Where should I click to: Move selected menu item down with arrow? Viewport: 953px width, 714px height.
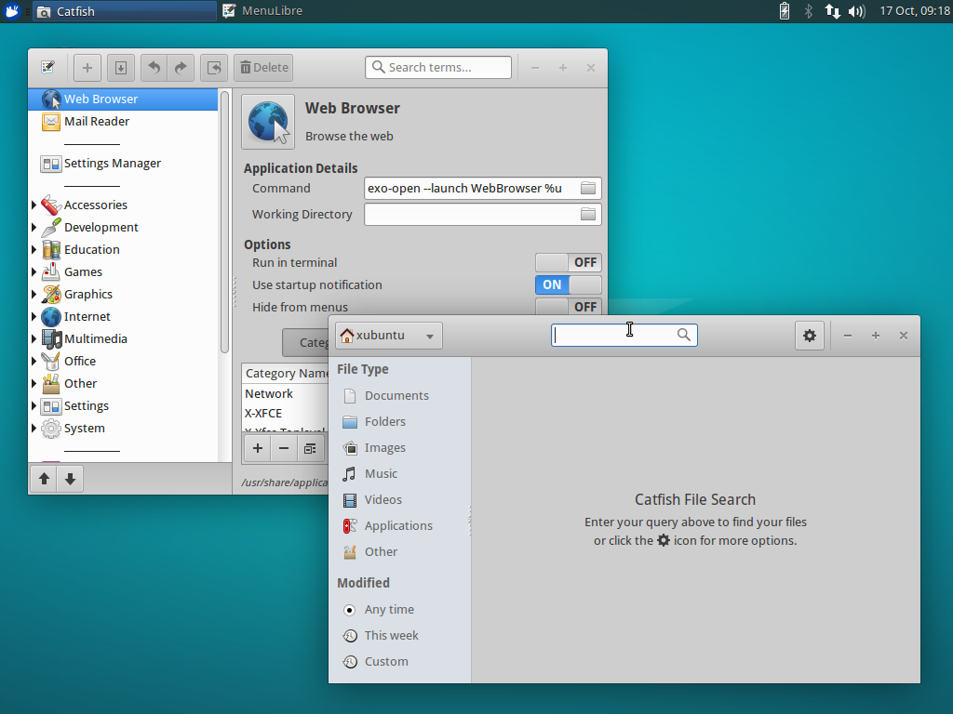[x=71, y=479]
